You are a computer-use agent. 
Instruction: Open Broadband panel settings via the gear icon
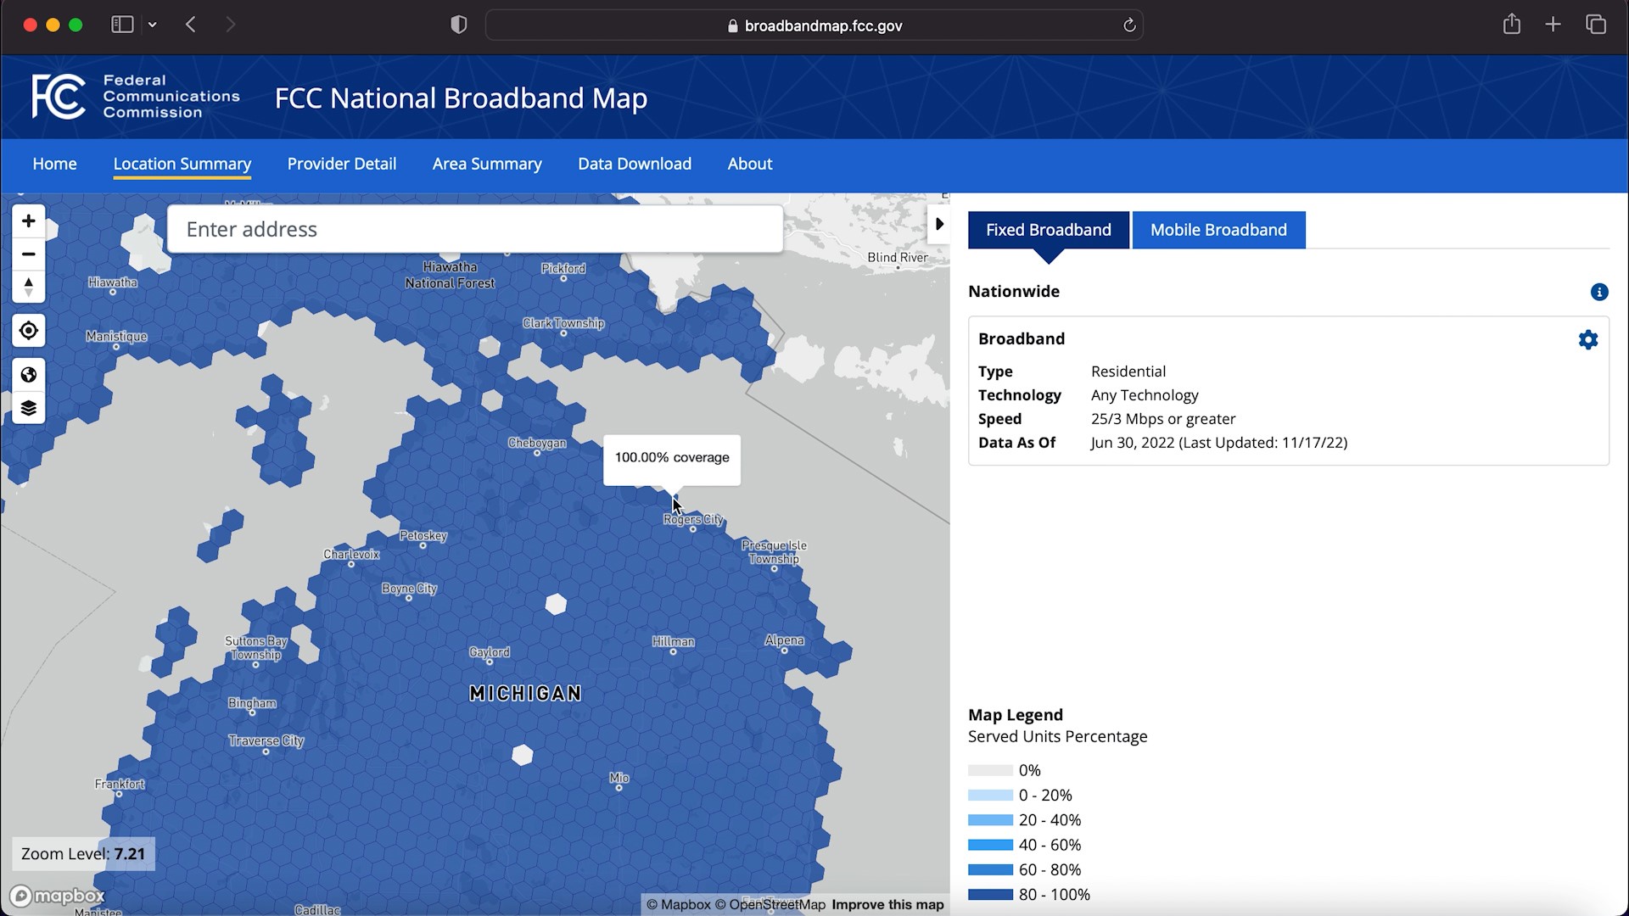1587,339
